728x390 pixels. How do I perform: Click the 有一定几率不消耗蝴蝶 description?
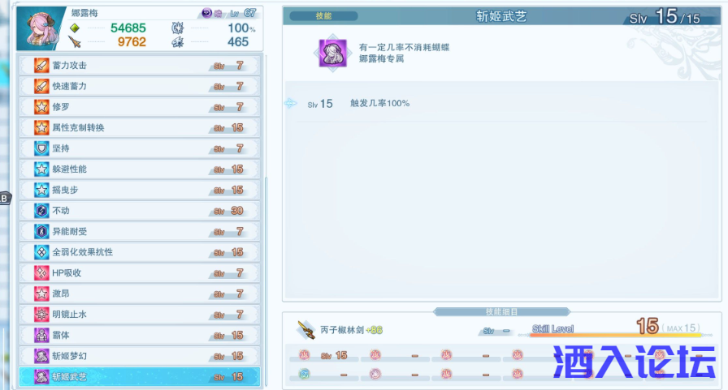coord(404,47)
